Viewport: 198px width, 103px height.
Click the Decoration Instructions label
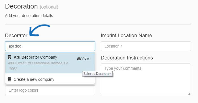pyautogui.click(x=127, y=58)
